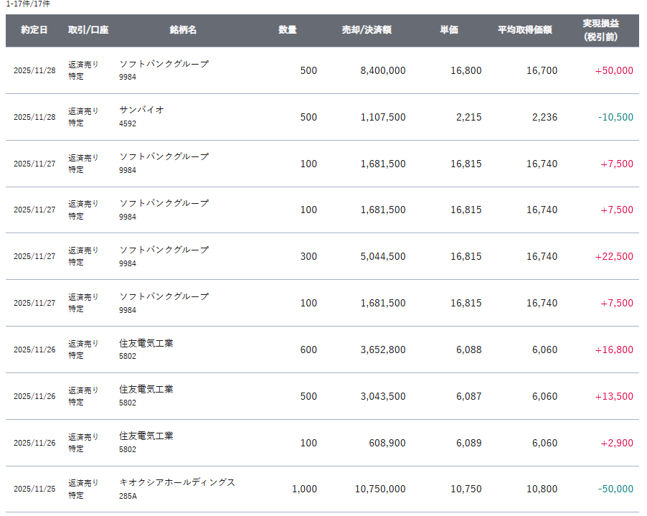Open the サンバイオ stock name
The height and width of the screenshot is (516, 647).
click(x=142, y=110)
